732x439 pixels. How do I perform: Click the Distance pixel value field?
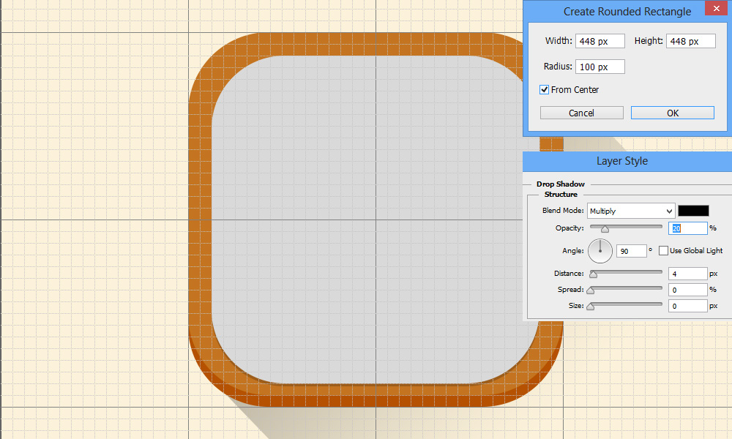687,274
